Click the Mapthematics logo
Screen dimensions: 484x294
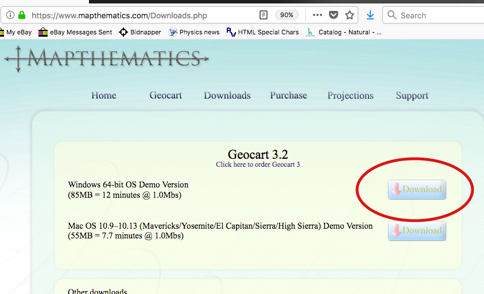(106, 58)
